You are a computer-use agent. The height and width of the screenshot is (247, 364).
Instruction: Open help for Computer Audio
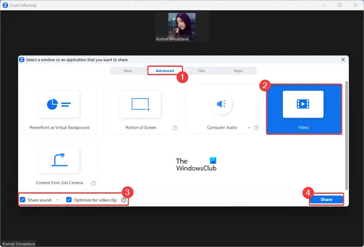tap(256, 128)
